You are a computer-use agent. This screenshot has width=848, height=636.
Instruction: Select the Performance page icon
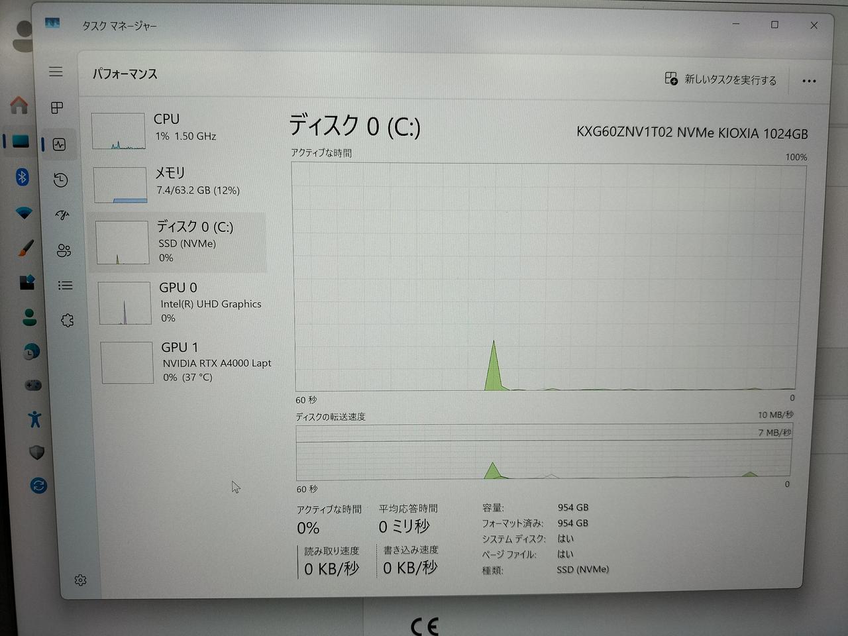60,144
